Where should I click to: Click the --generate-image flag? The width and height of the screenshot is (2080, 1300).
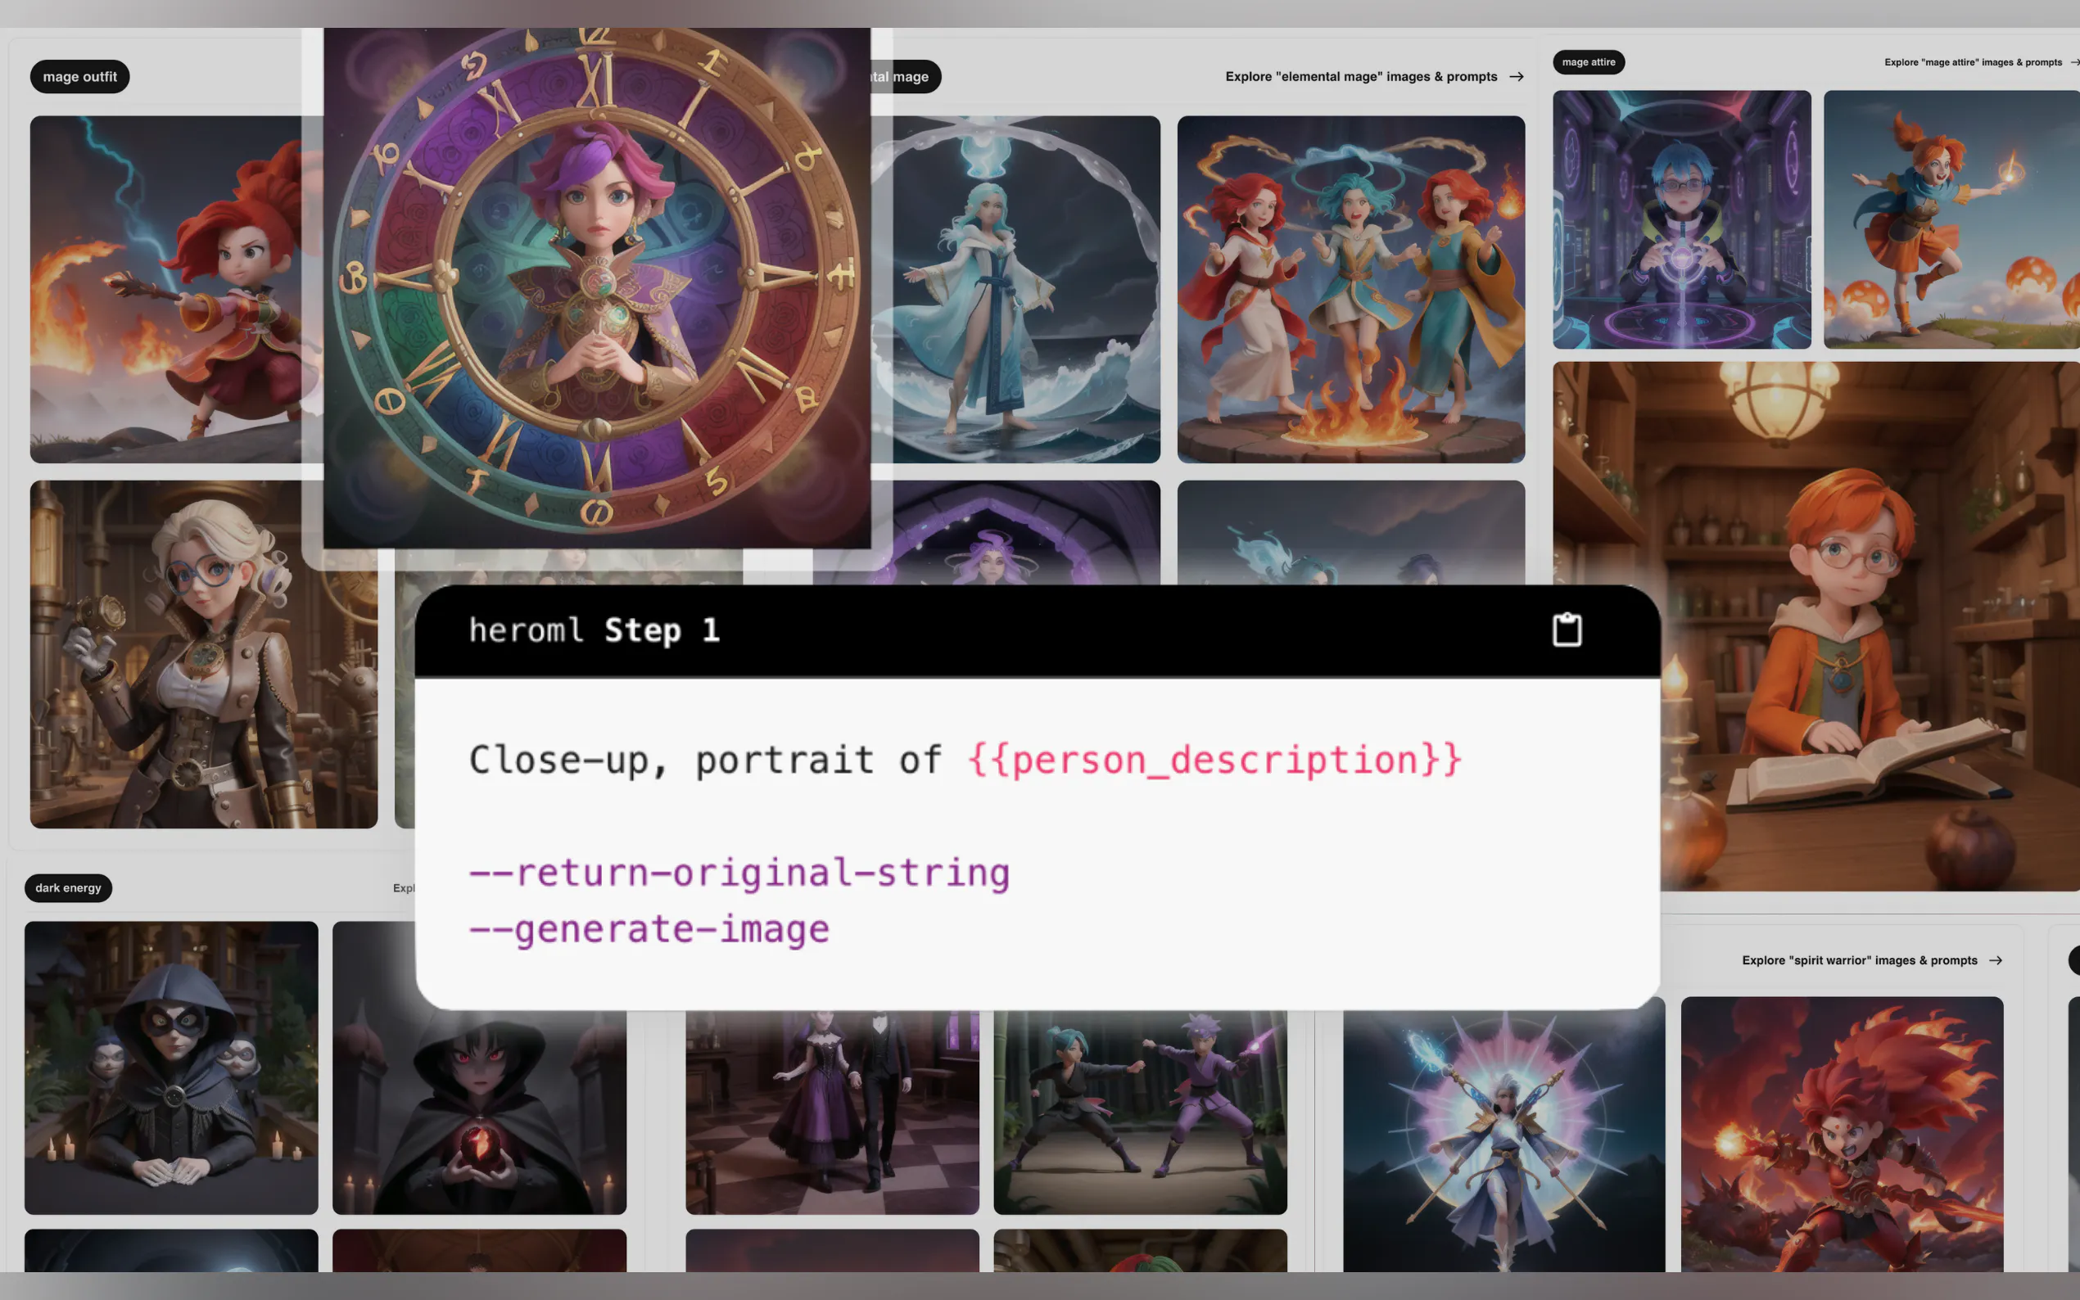point(649,929)
